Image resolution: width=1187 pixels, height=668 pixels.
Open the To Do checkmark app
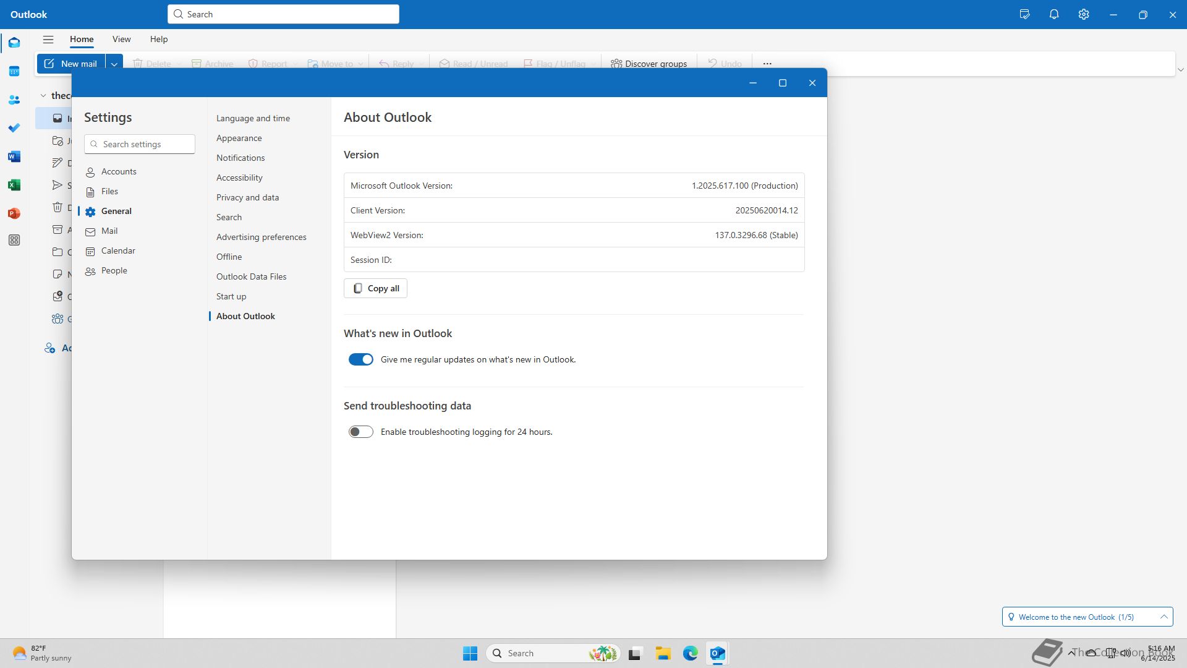(x=14, y=128)
